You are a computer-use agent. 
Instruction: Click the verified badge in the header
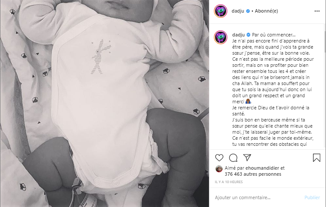tap(248, 11)
